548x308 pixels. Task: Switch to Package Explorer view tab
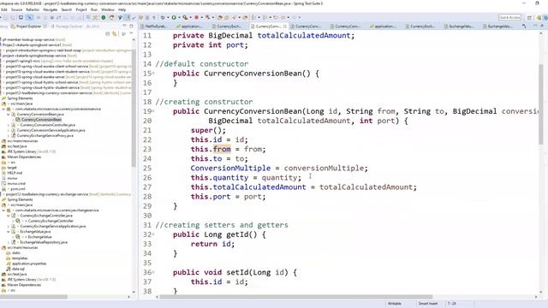[x=67, y=27]
